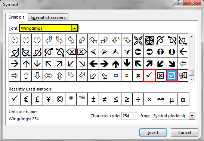204x141 pixels.
Task: Select the thin up arrow symbol
Action: tap(26, 64)
